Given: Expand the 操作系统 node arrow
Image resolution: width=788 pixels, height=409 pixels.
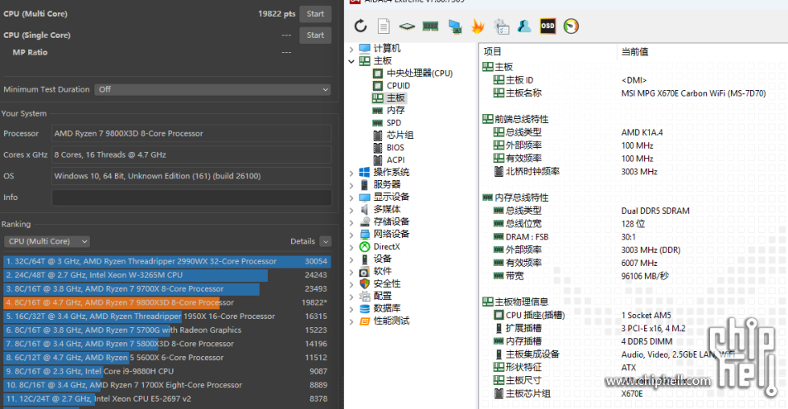Looking at the screenshot, I should 351,172.
